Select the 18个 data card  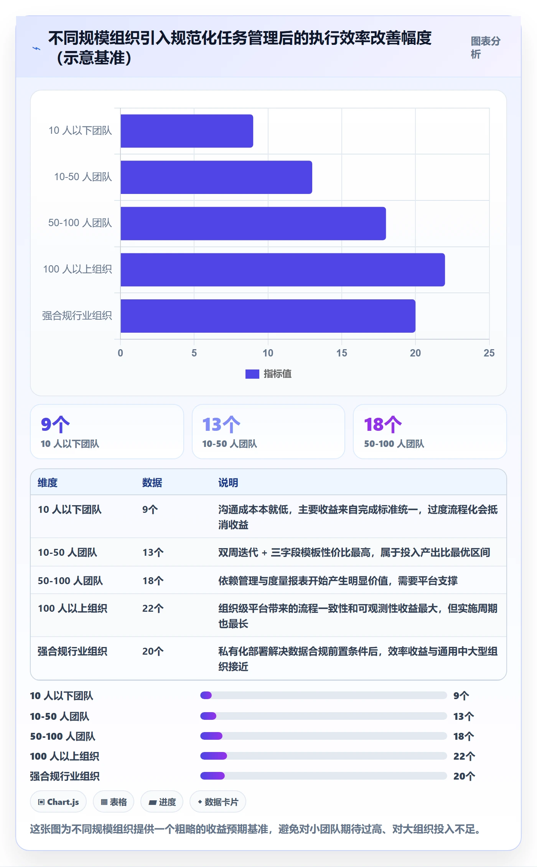[430, 432]
